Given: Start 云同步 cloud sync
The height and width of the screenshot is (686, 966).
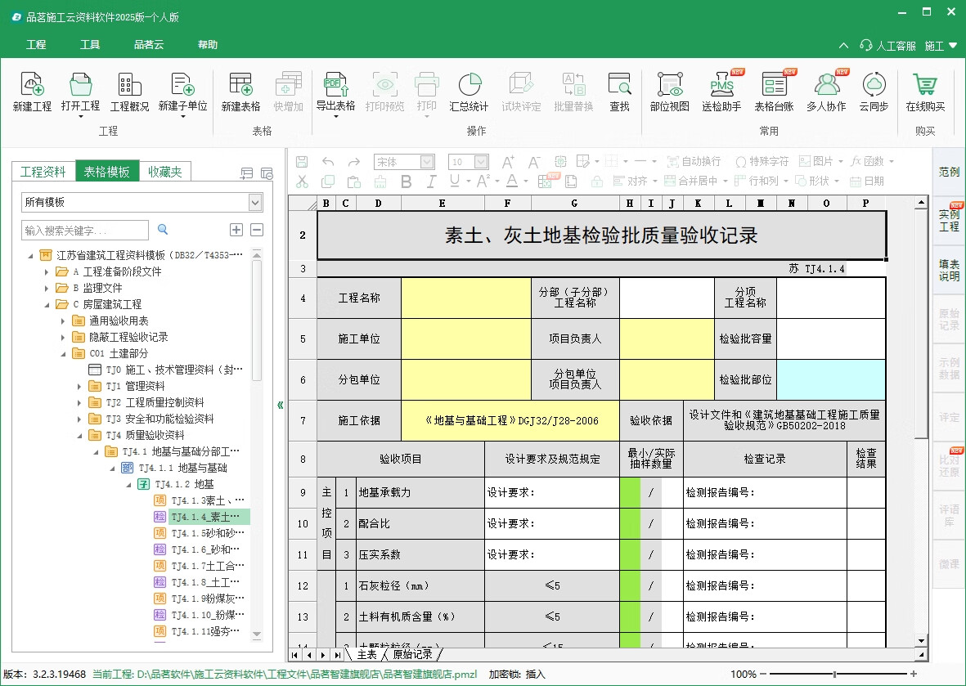Looking at the screenshot, I should (x=874, y=84).
